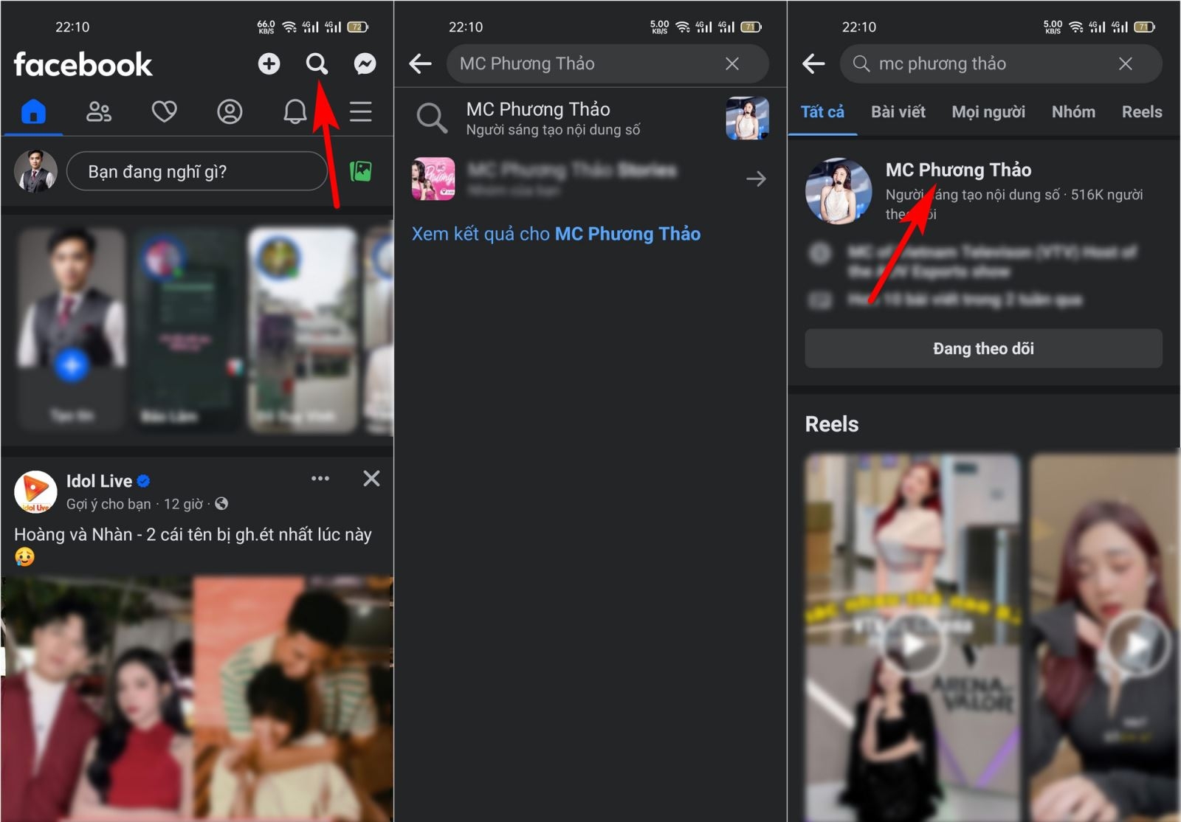Open the Notifications bell tab
Screen dimensions: 1181x822
pos(295,112)
